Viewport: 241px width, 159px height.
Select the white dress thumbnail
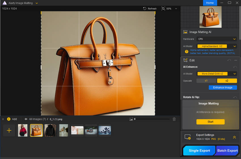(x=77, y=130)
